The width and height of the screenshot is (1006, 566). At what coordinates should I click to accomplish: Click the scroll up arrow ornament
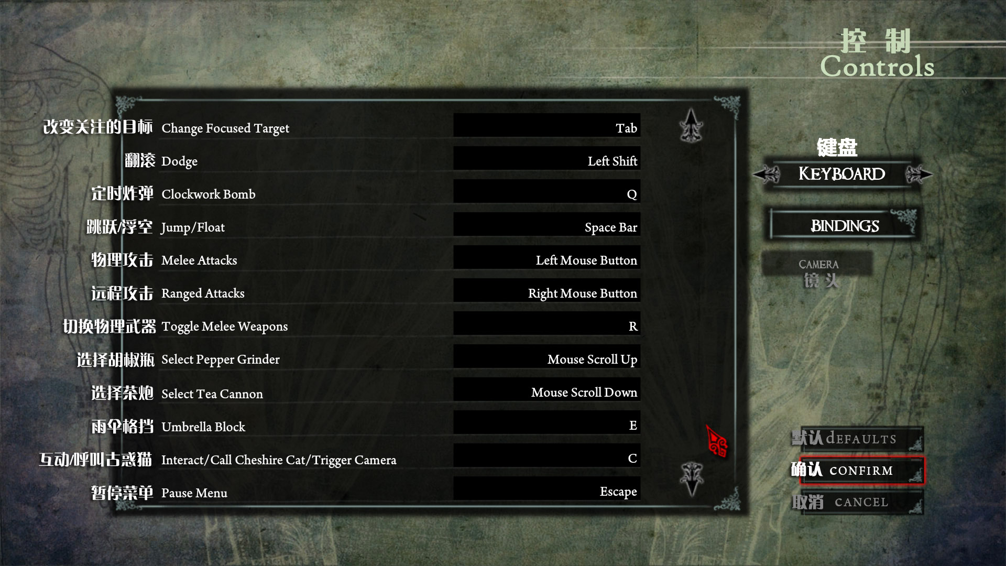(x=692, y=125)
